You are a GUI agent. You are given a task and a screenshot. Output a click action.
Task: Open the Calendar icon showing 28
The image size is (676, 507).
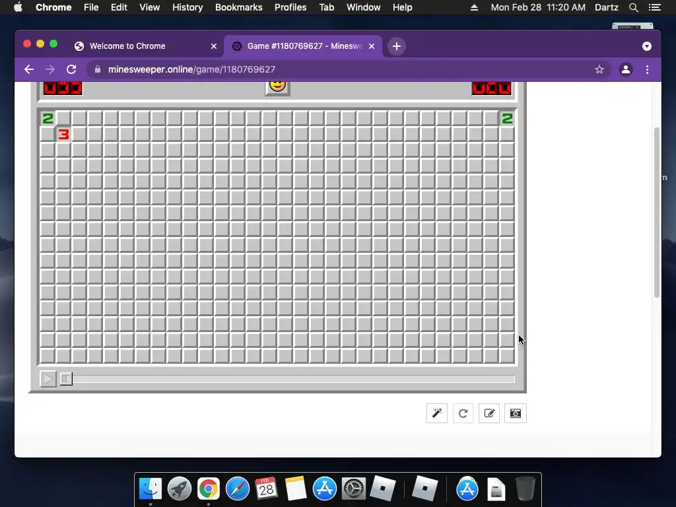coord(266,489)
